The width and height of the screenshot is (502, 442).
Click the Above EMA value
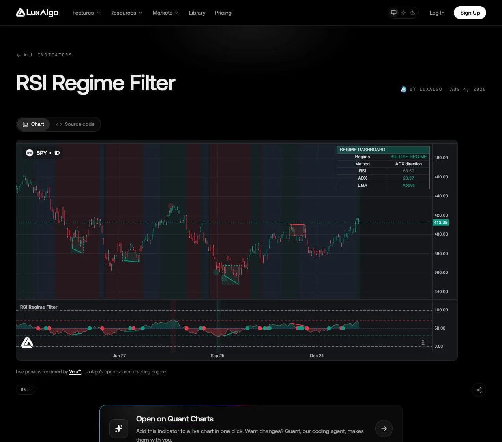[x=408, y=185]
